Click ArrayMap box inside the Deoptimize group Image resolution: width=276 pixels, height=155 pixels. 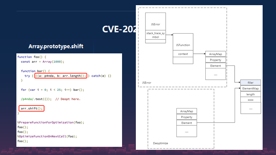pyautogui.click(x=187, y=111)
